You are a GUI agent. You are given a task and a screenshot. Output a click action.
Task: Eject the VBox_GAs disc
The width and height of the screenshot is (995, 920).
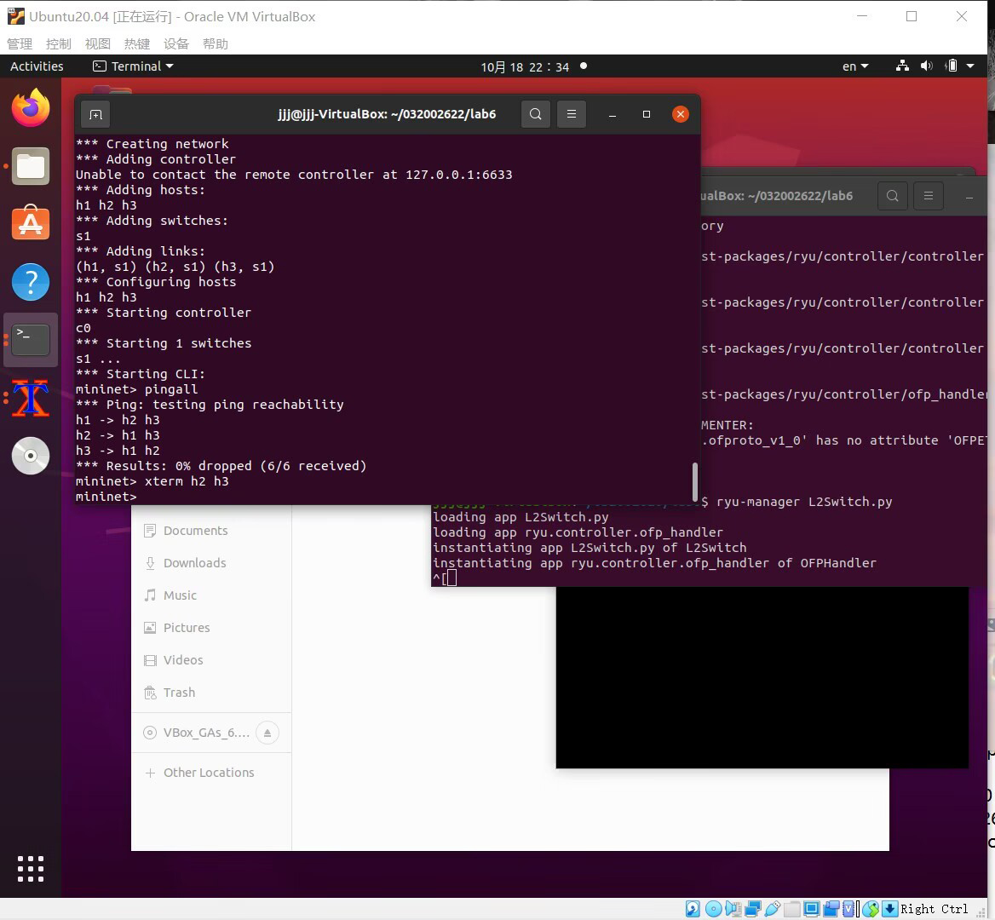[x=267, y=733]
